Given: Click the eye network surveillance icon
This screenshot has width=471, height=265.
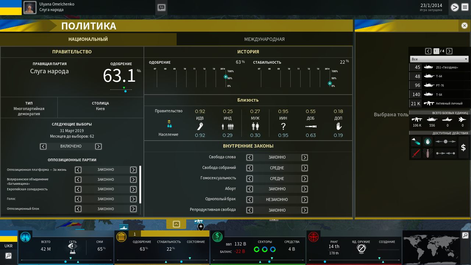Looking at the screenshot, I should pyautogui.click(x=72, y=247).
